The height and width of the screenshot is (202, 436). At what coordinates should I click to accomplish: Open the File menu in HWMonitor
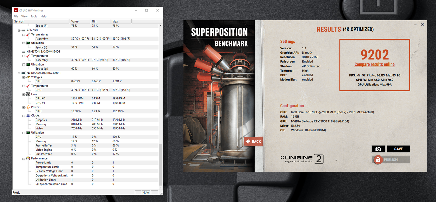16,16
